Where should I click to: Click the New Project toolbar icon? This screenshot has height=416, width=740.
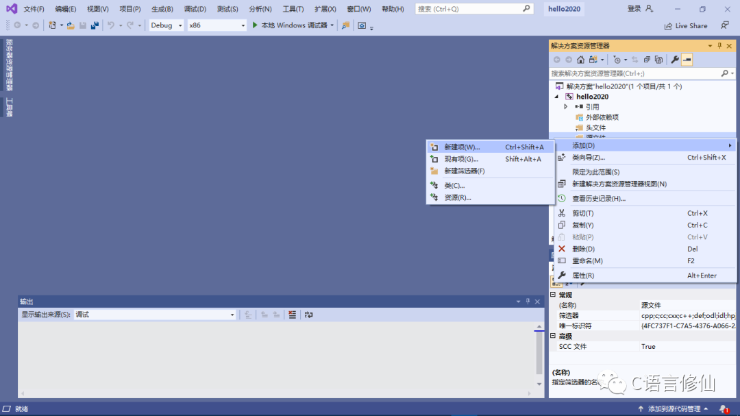52,25
